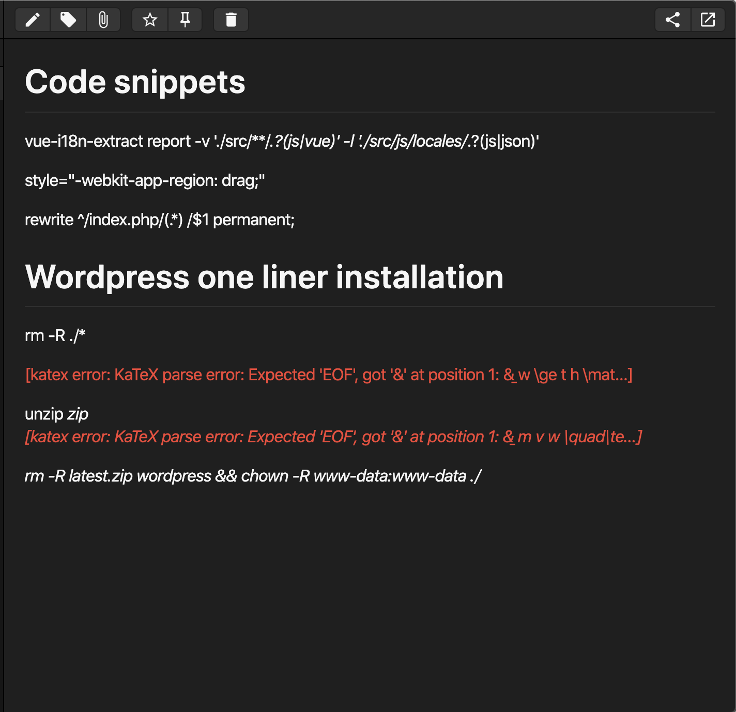The height and width of the screenshot is (712, 736).
Task: Click the 'unzip zip' text
Action: [57, 414]
